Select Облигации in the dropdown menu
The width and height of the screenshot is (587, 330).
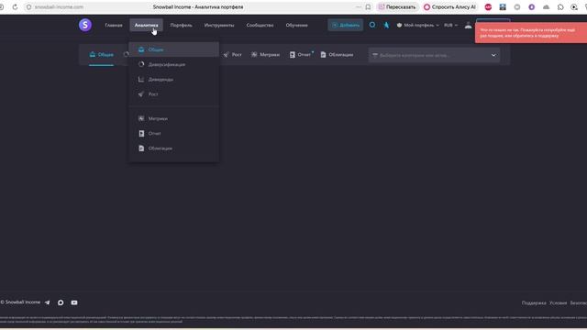point(174,148)
